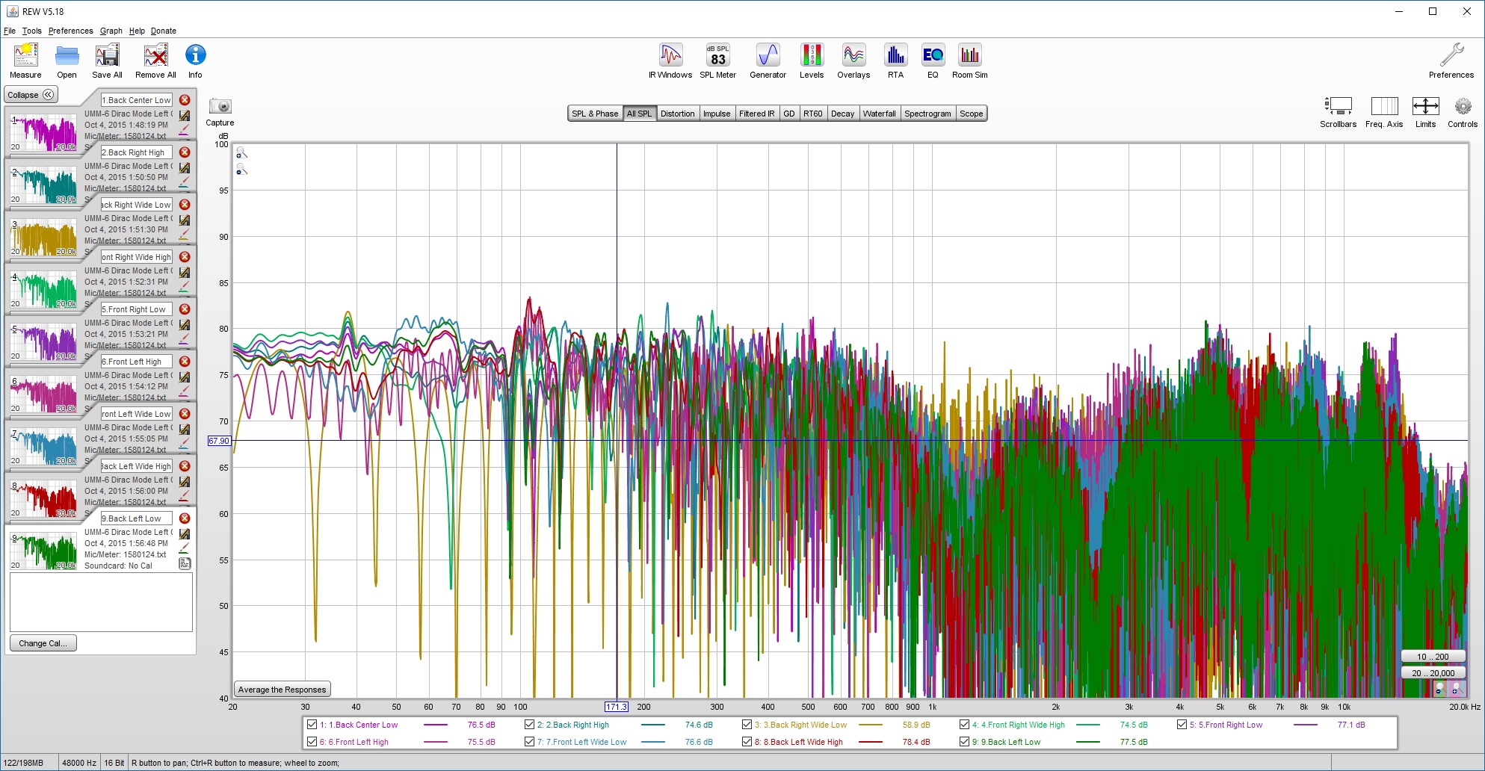This screenshot has height=771, width=1485.
Task: Open the SPL Meter
Action: pyautogui.click(x=717, y=56)
